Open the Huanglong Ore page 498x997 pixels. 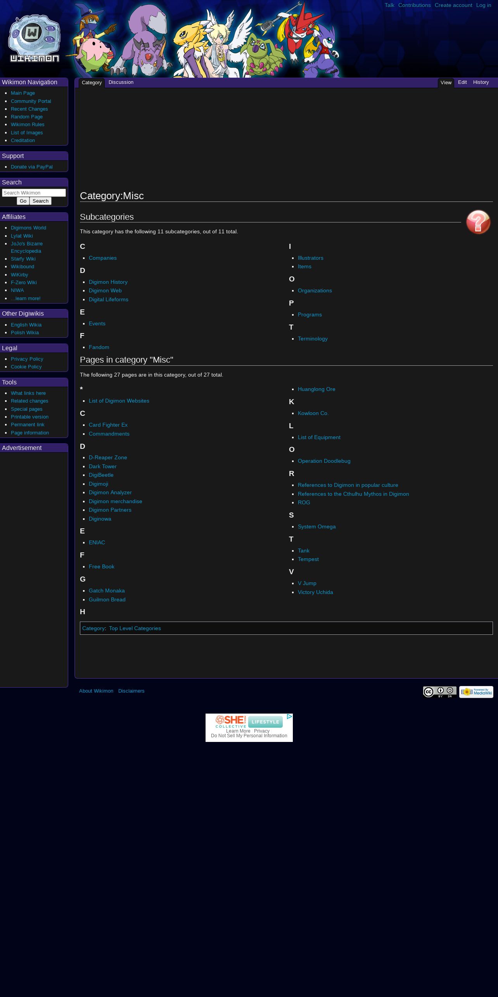click(316, 389)
